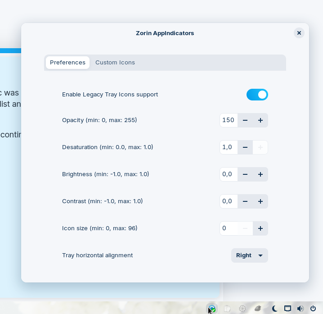
Task: Click the Icon size value field
Action: pyautogui.click(x=229, y=228)
